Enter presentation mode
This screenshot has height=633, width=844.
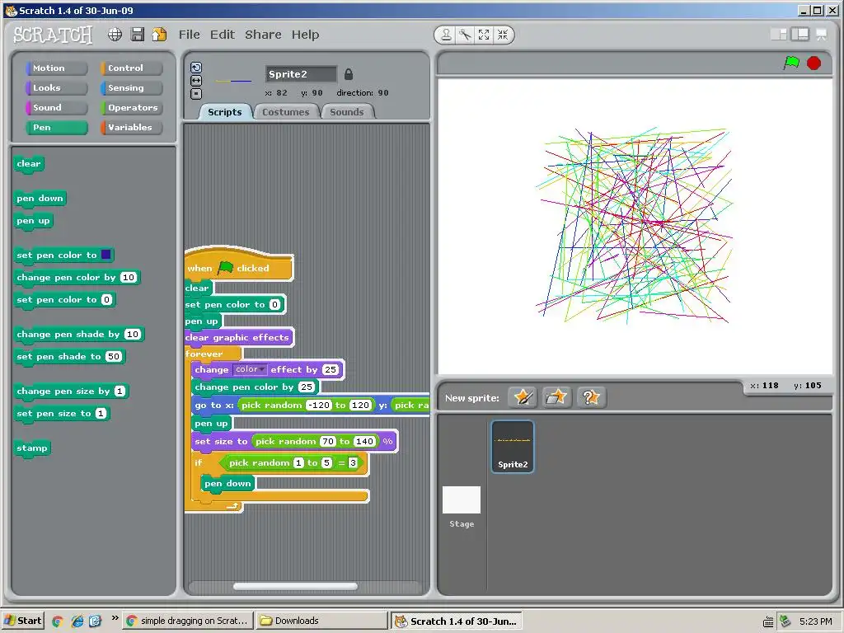[822, 35]
